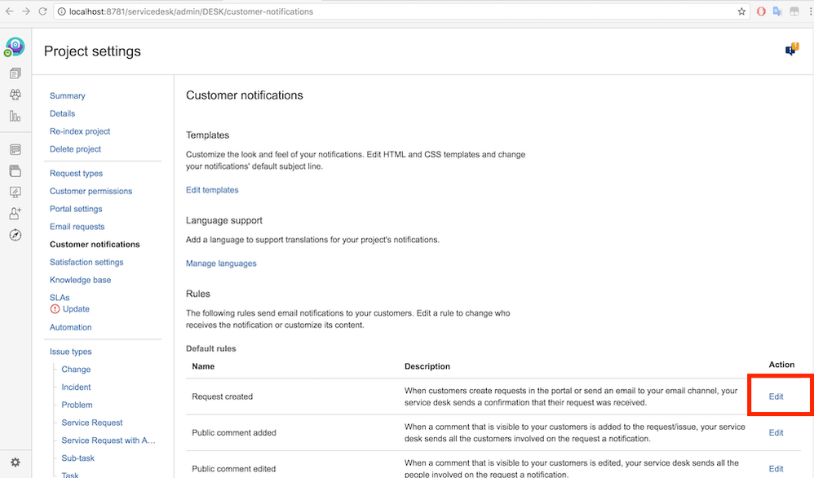Viewport: 814px width, 478px height.
Task: Select Re-index project
Action: (80, 131)
